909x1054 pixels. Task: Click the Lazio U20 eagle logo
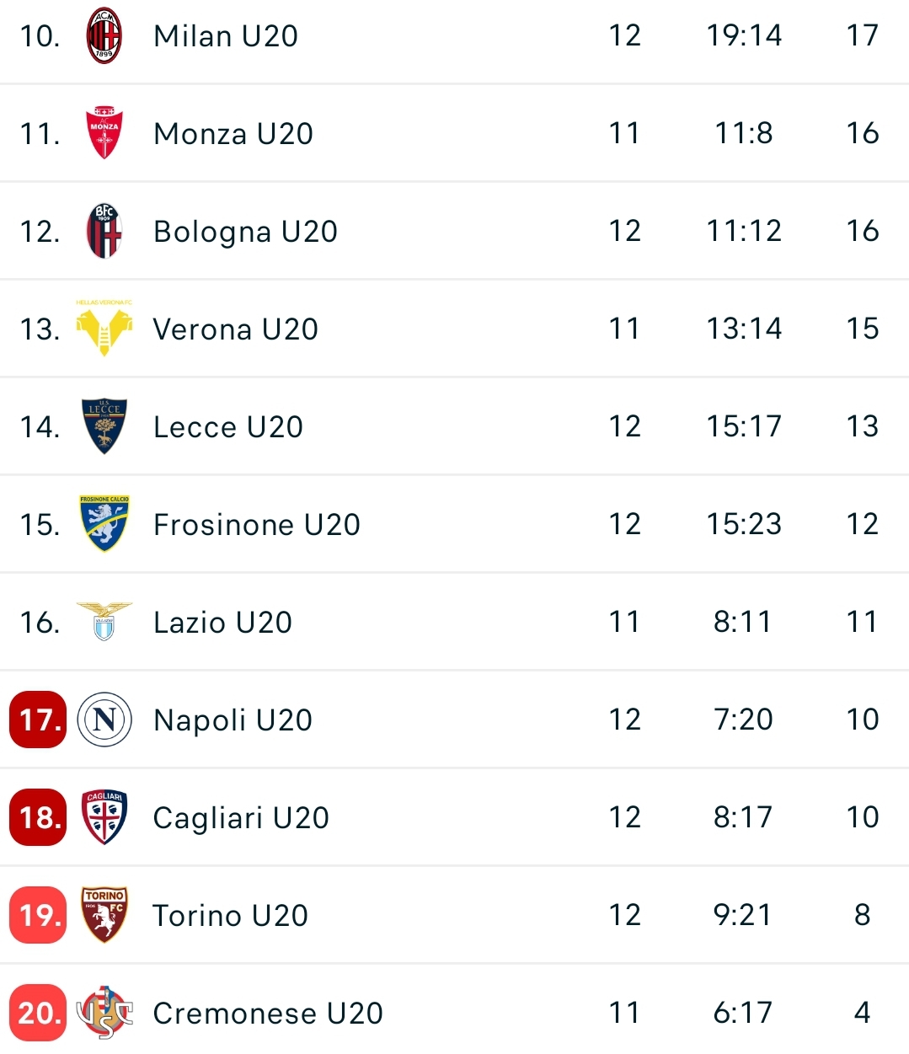click(x=104, y=622)
